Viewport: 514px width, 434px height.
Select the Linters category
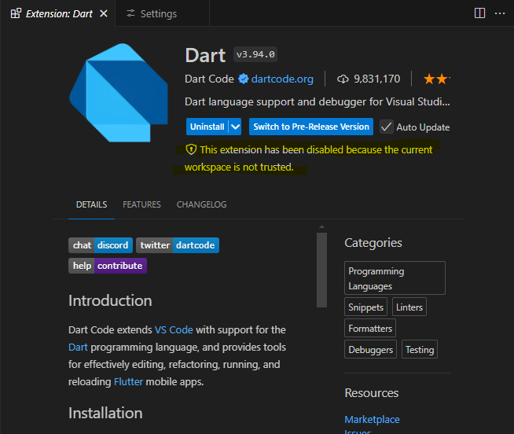(409, 307)
